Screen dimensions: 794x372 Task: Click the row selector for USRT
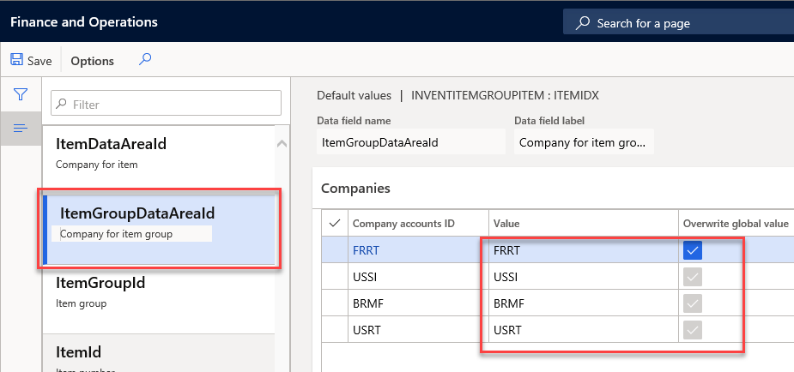[x=335, y=330]
